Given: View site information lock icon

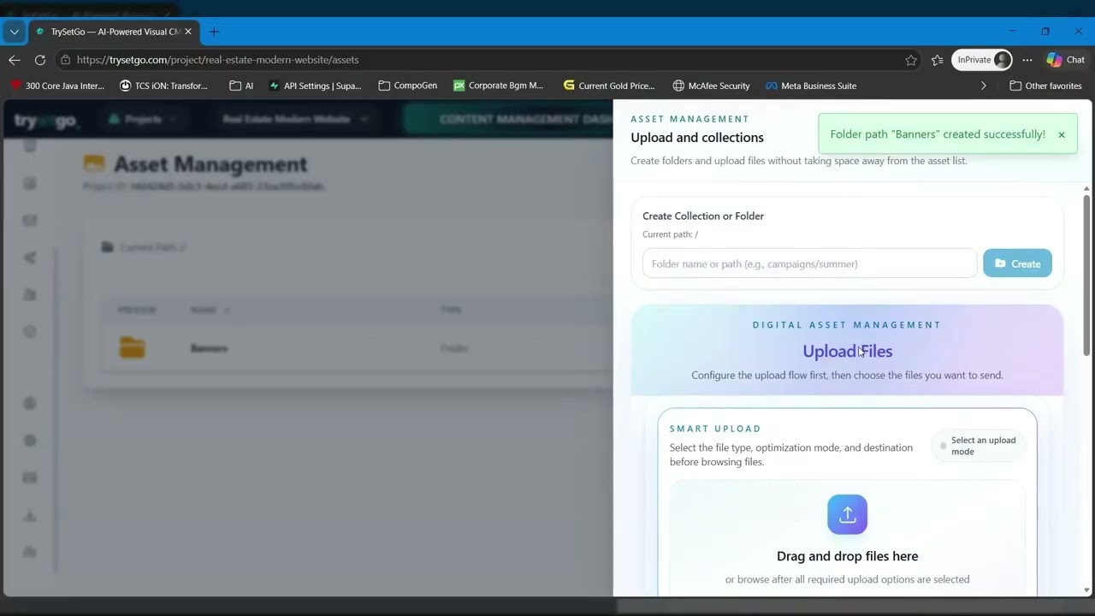Looking at the screenshot, I should pyautogui.click(x=66, y=60).
